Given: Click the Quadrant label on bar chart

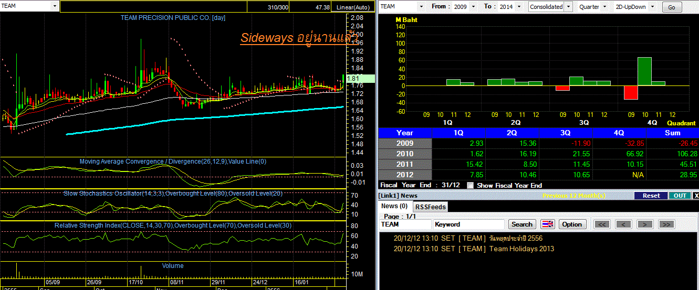Looking at the screenshot, I should click(681, 123).
